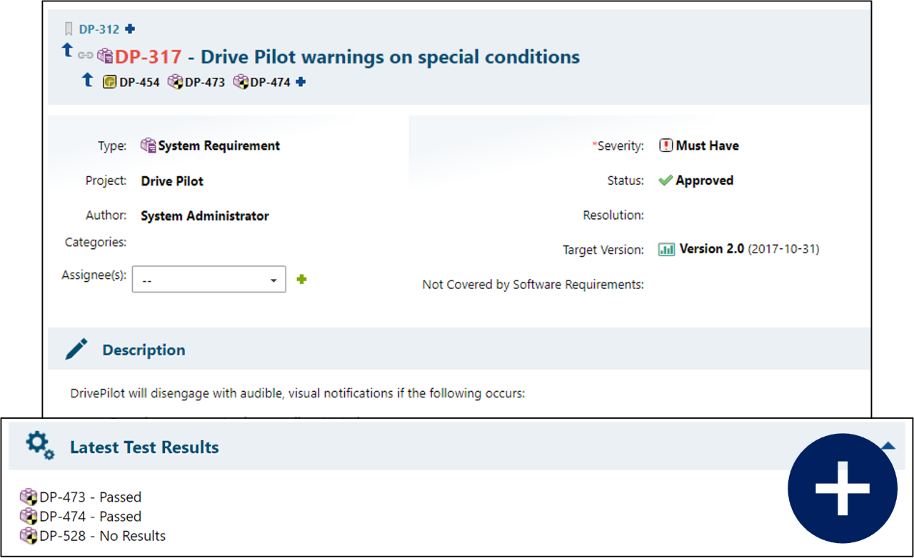Open the Assignee(s) dropdown
This screenshot has width=914, height=558.
click(209, 280)
